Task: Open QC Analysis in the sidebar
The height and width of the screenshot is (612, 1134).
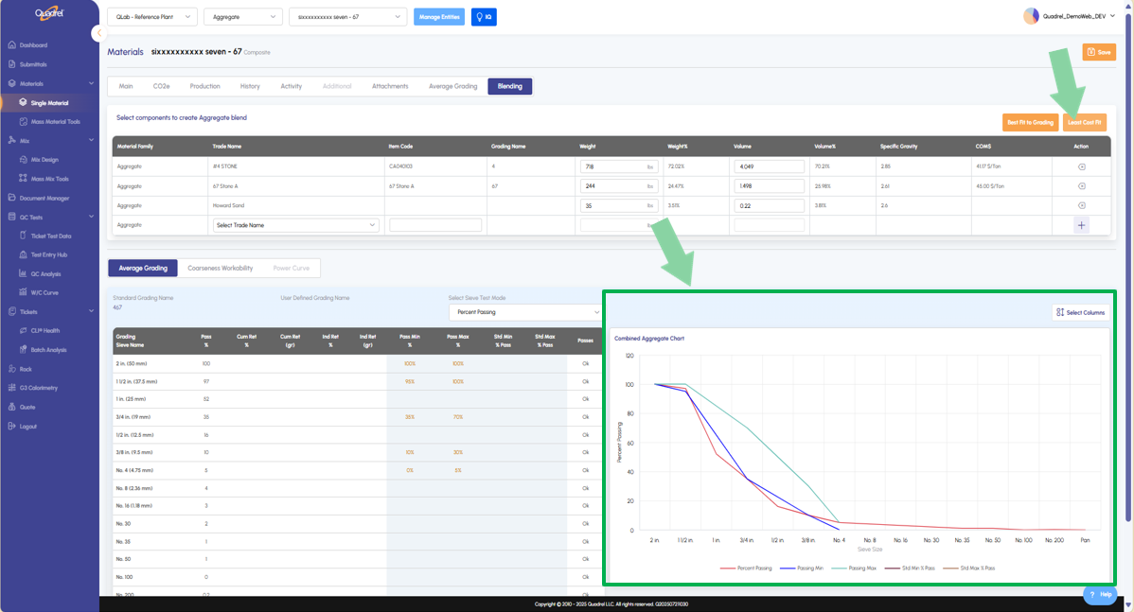Action: pyautogui.click(x=45, y=274)
